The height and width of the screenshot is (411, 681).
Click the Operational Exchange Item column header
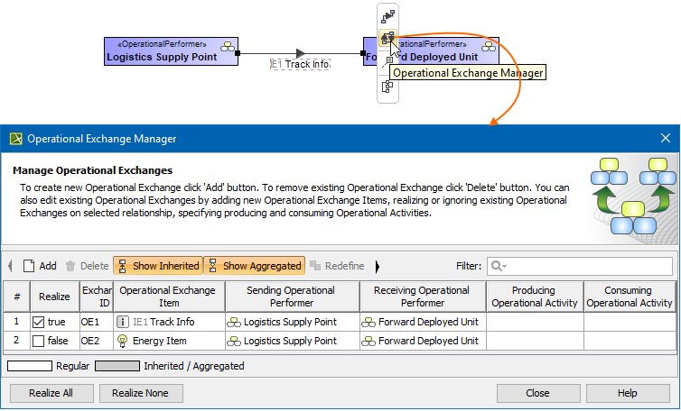point(170,297)
